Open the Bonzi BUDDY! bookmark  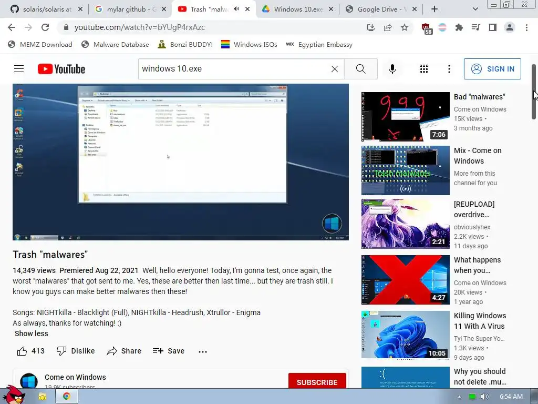point(185,44)
